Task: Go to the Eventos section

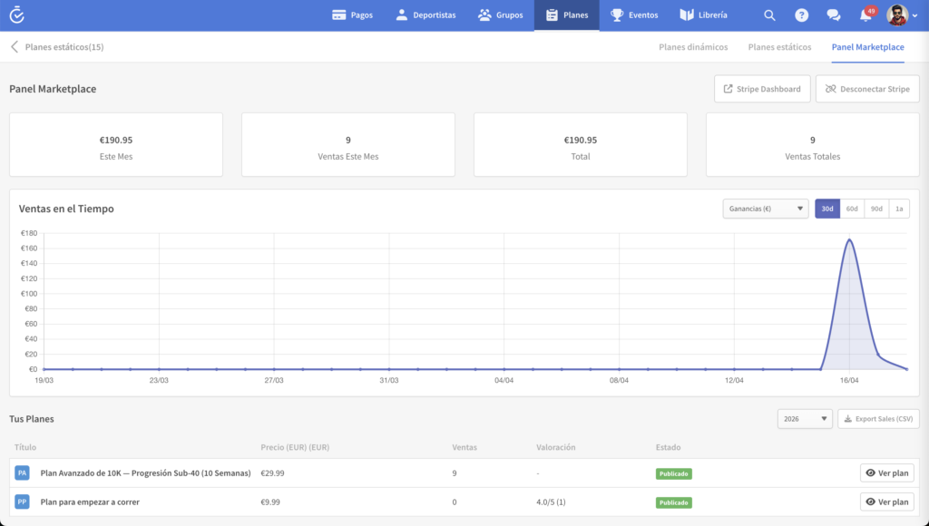Action: (633, 15)
